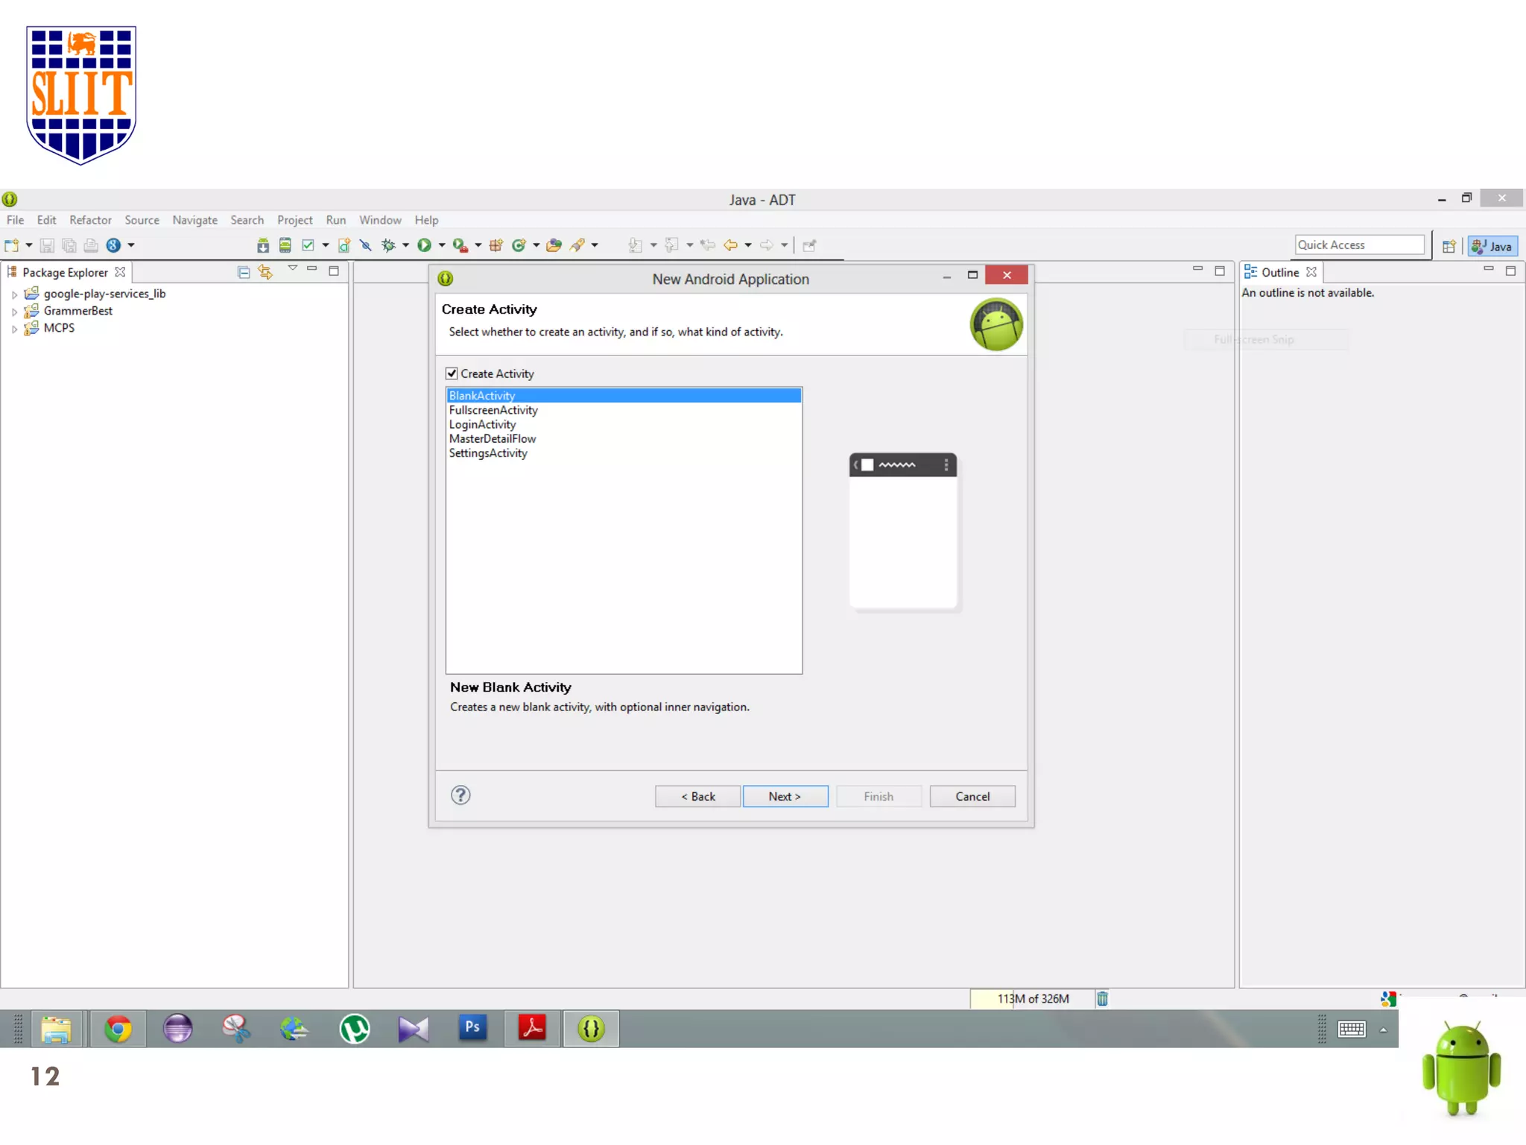This screenshot has height=1145, width=1526.
Task: Open the Android SDK Manager icon
Action: [x=262, y=245]
